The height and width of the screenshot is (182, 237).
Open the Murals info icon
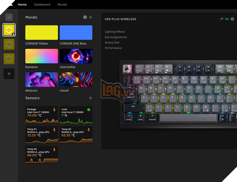[85, 17]
